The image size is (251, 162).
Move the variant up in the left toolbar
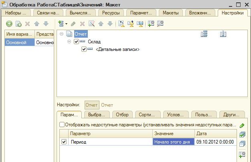[36, 24]
